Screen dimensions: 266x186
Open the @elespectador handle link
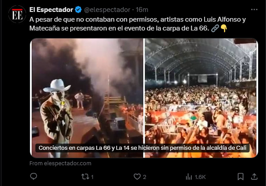click(x=107, y=10)
